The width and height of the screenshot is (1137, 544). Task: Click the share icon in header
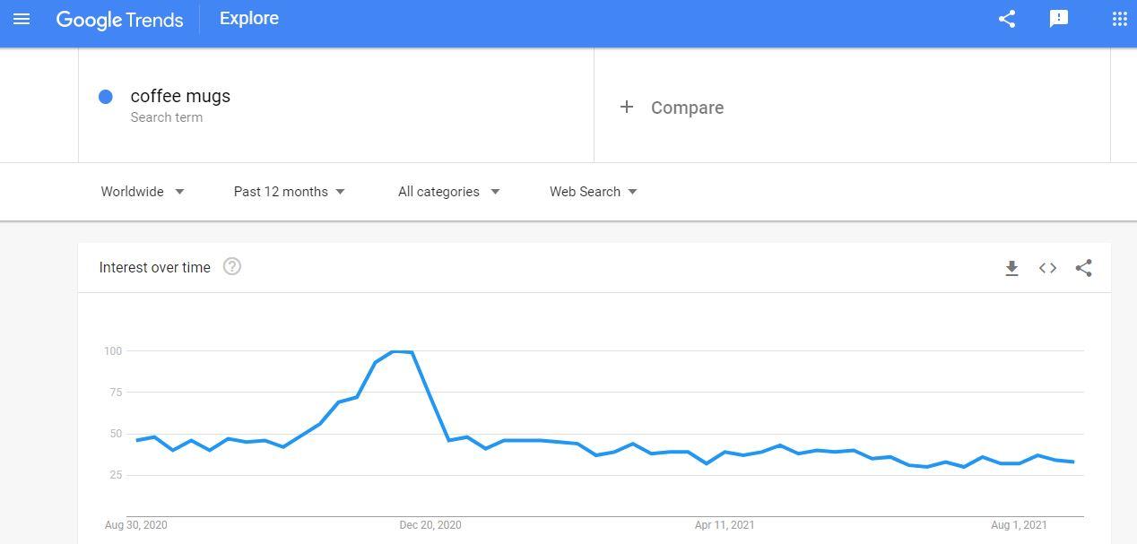pos(1007,19)
